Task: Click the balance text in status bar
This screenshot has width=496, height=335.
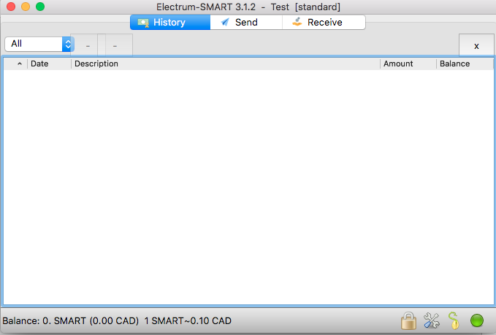Action: pyautogui.click(x=117, y=321)
